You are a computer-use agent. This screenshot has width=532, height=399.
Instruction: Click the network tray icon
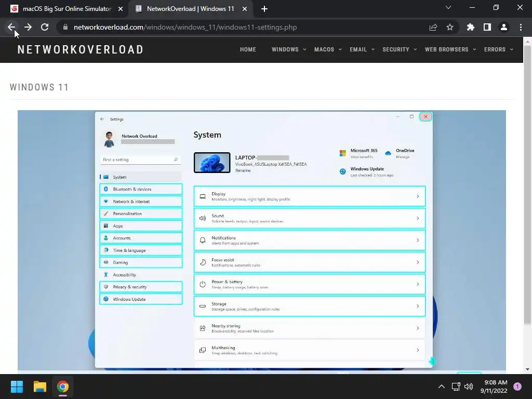(456, 387)
